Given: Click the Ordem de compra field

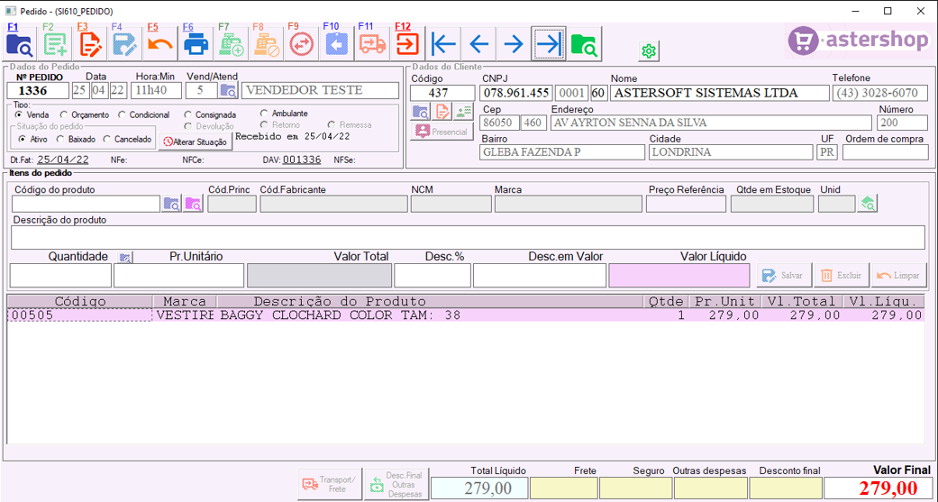Looking at the screenshot, I should click(x=886, y=152).
